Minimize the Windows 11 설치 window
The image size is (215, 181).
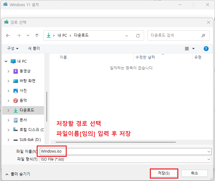pos(180,5)
